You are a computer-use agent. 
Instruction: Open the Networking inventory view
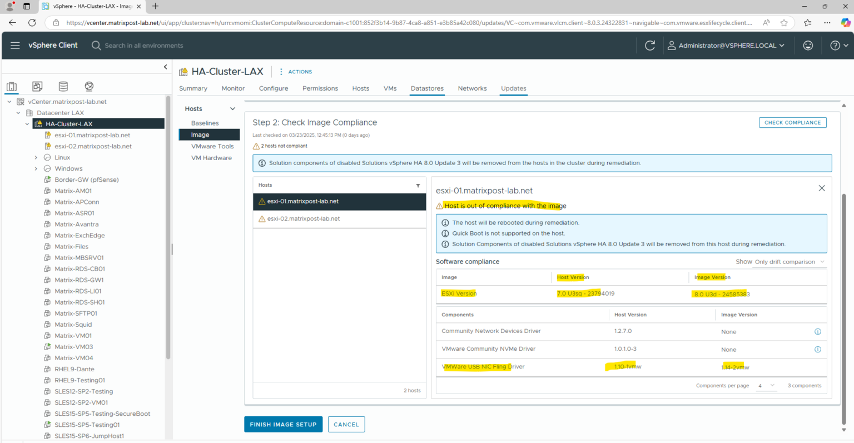89,86
